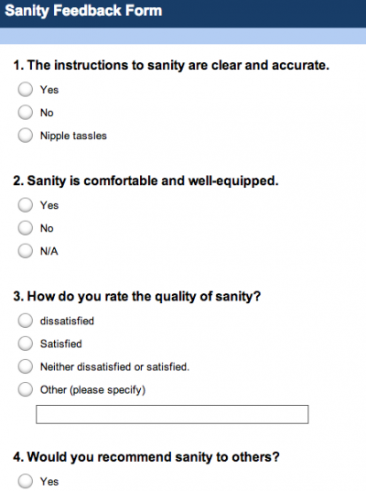The image size is (366, 491).
Task: Click the Nipple tassles label text
Action: [73, 136]
